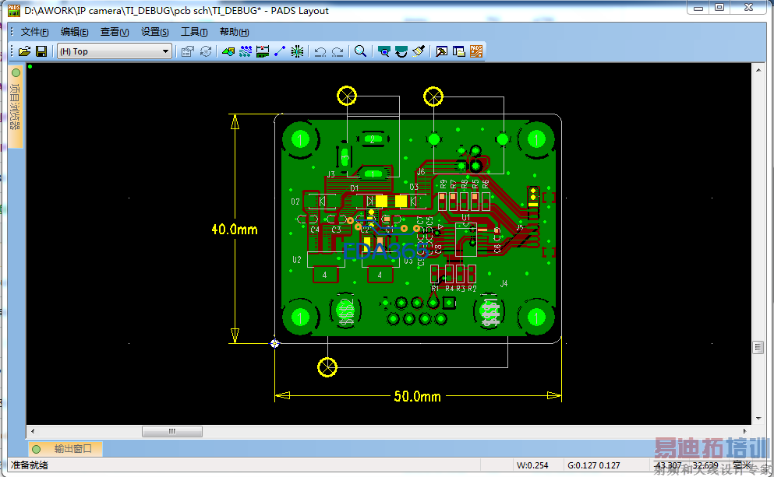Select the J4 reference label

pyautogui.click(x=504, y=283)
